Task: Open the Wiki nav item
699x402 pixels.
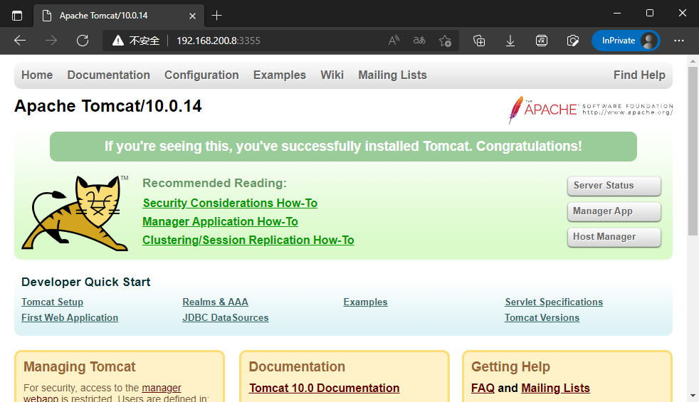Action: pos(332,75)
